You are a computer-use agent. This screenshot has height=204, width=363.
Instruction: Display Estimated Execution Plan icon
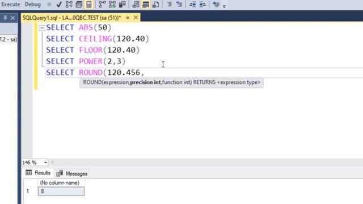(69, 5)
